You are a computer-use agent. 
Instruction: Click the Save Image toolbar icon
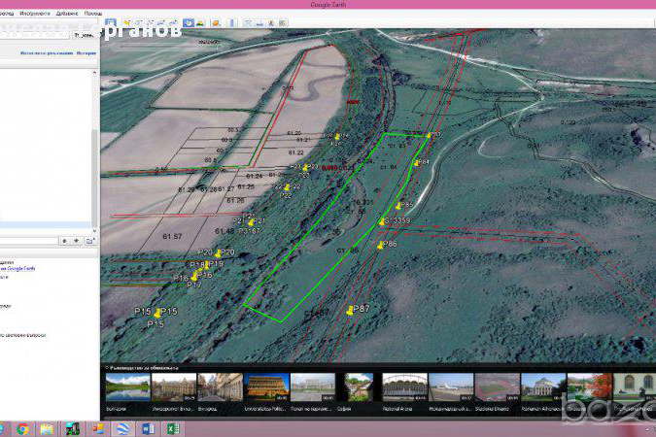pos(271,23)
